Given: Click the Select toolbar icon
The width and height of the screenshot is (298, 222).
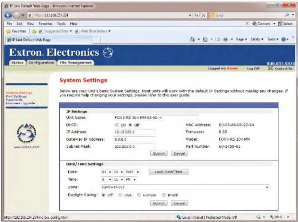Looking at the screenshot, I should 280,24.
